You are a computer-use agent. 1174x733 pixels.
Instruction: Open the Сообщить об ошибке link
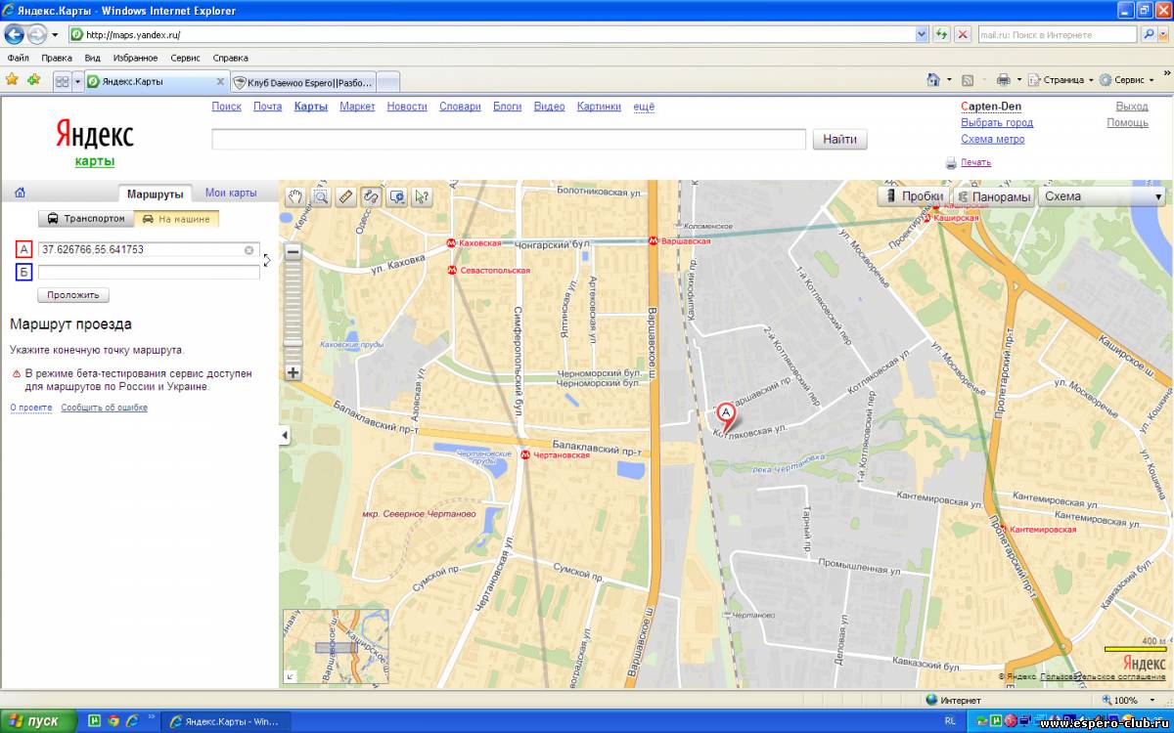(105, 408)
